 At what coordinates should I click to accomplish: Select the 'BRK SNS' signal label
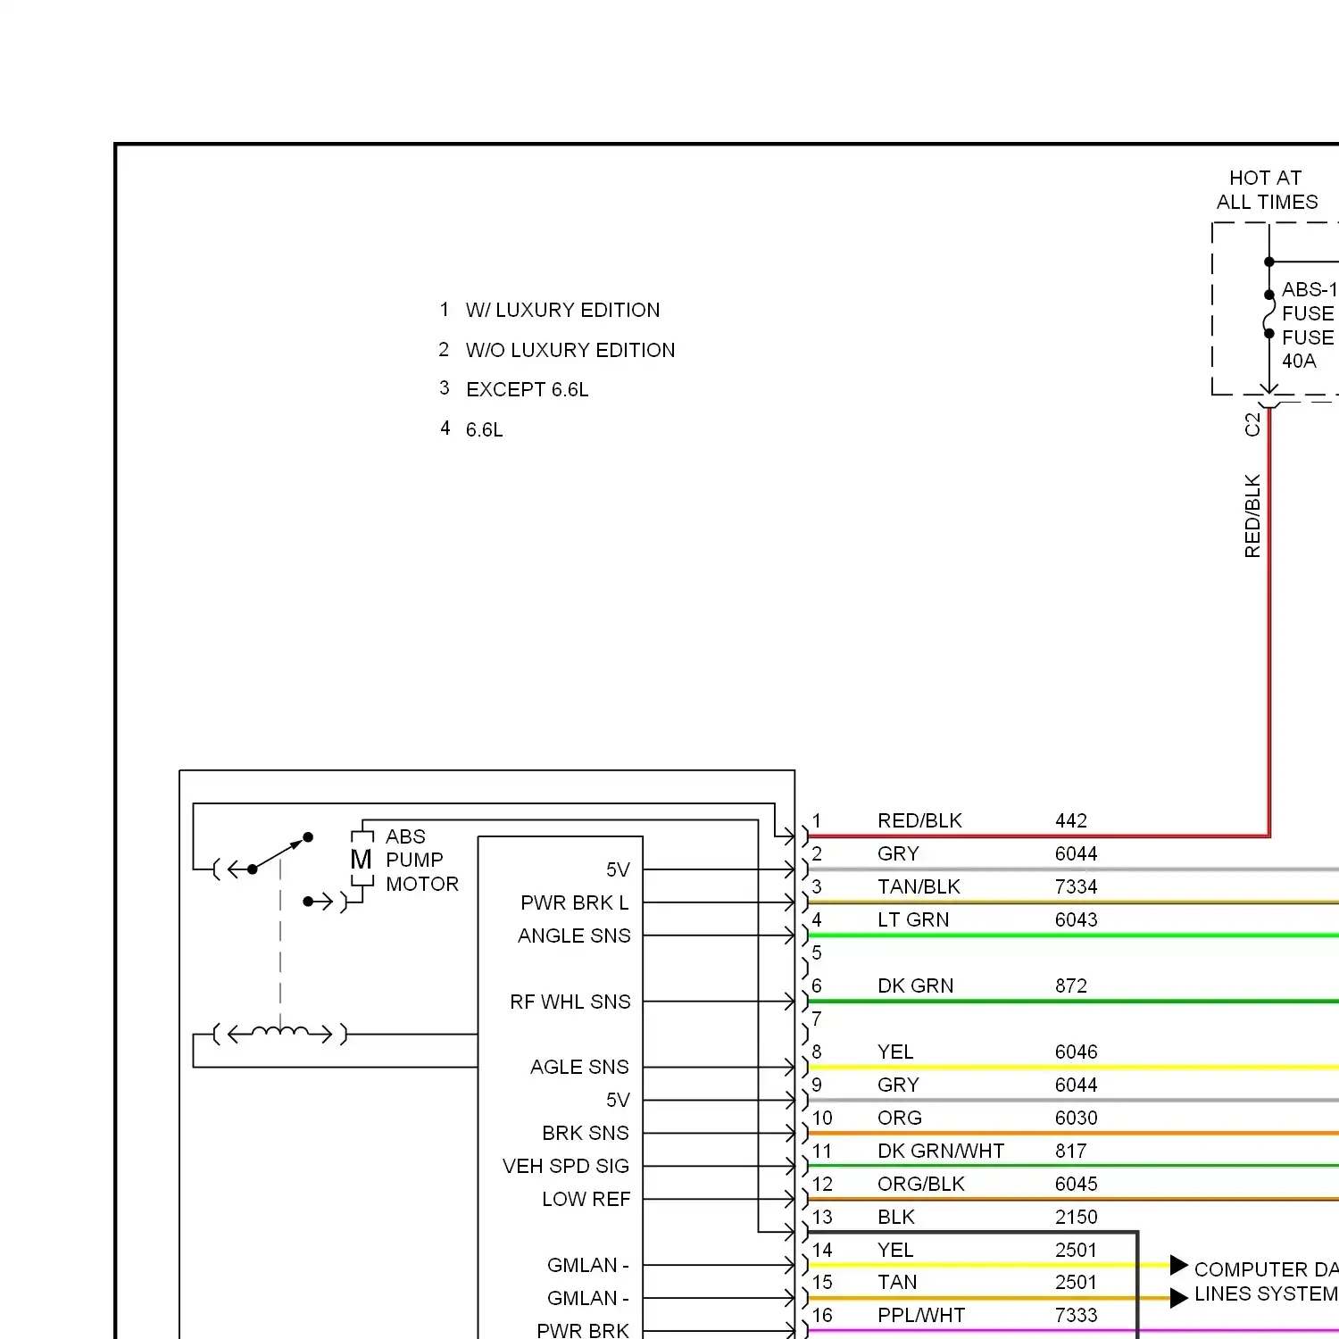pyautogui.click(x=585, y=1133)
